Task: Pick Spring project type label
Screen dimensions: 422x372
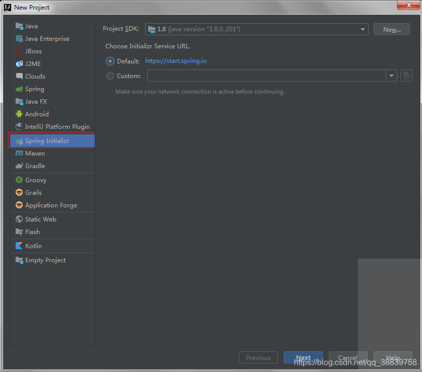Action: coord(35,89)
